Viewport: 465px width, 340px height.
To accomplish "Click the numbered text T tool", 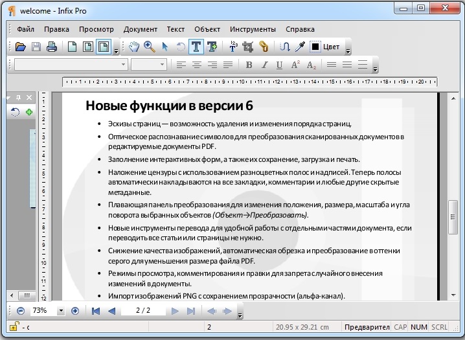I will [233, 47].
